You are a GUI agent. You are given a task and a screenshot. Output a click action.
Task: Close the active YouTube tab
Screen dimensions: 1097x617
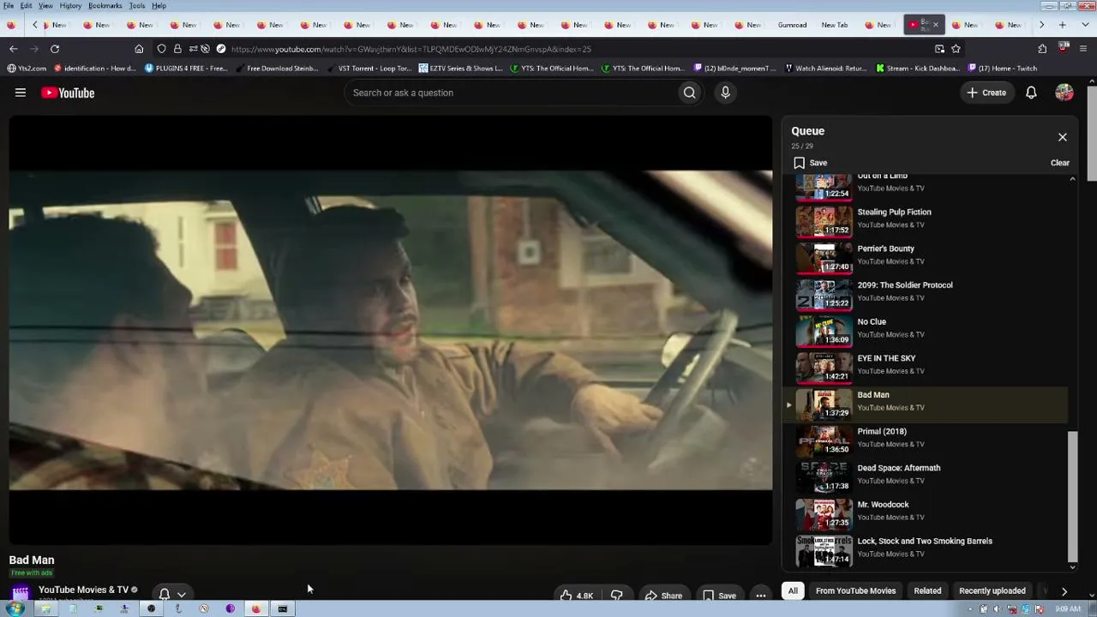[x=935, y=25]
